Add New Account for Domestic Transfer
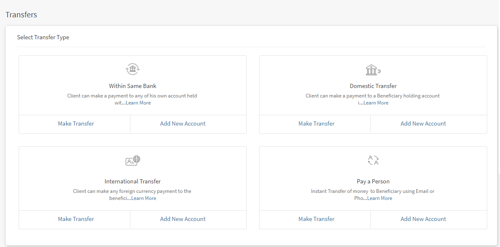Image resolution: width=500 pixels, height=247 pixels. tap(423, 123)
